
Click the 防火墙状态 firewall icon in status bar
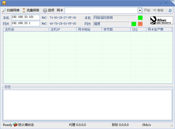(16, 125)
